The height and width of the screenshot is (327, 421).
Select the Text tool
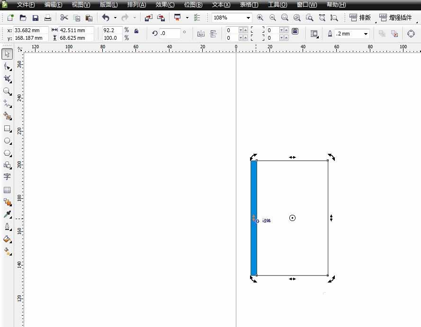pyautogui.click(x=7, y=177)
